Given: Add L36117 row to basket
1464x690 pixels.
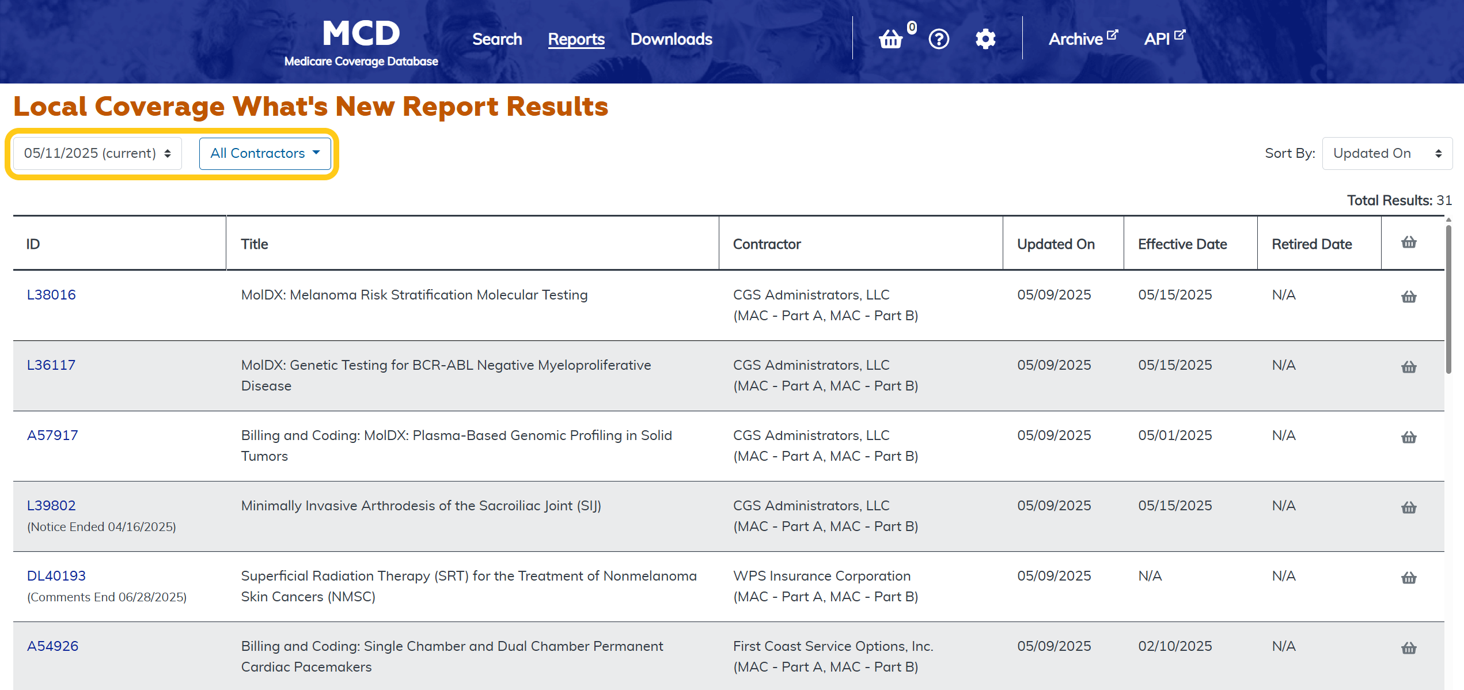Looking at the screenshot, I should click(x=1409, y=367).
